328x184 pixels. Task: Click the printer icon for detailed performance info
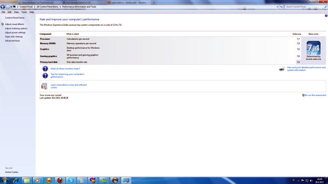(x=282, y=69)
